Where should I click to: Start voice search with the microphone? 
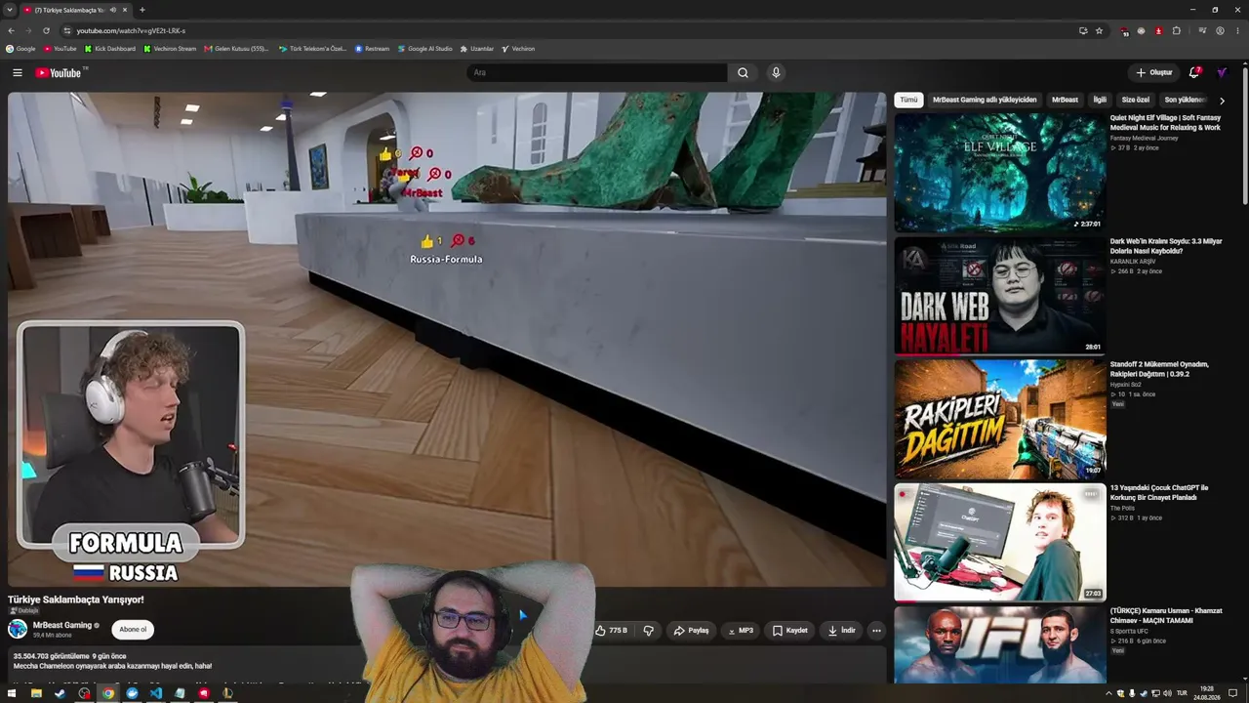coord(776,72)
